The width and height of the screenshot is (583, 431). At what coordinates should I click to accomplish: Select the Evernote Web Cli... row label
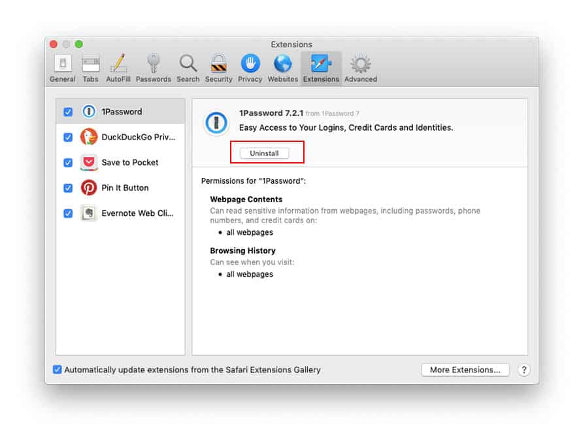[x=137, y=213]
